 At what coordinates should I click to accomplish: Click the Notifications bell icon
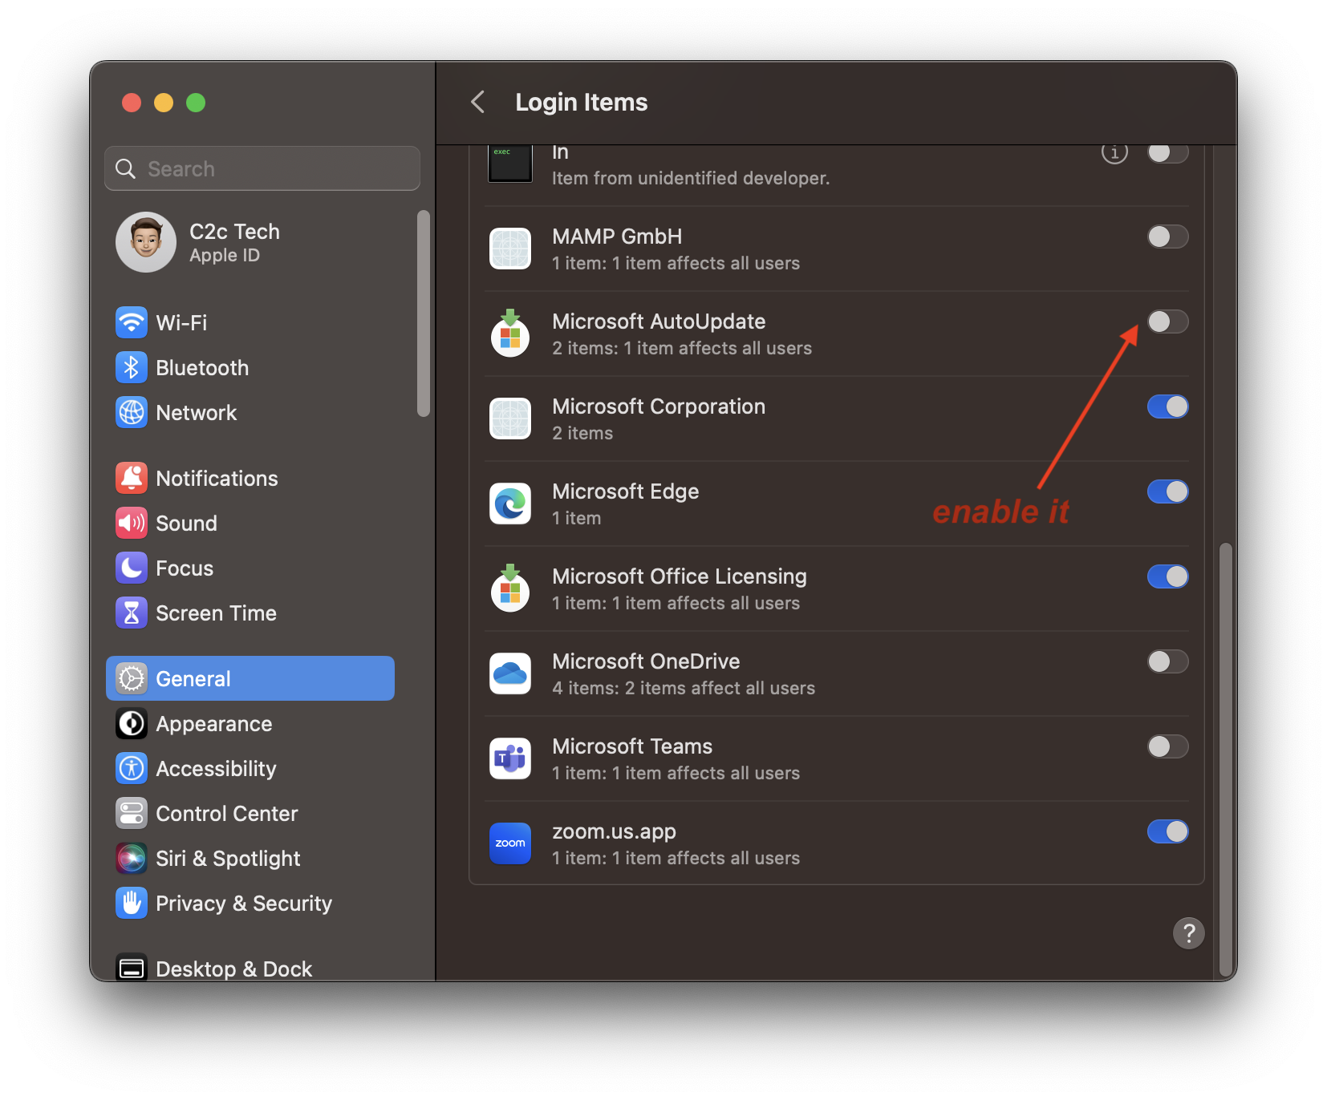coord(132,478)
